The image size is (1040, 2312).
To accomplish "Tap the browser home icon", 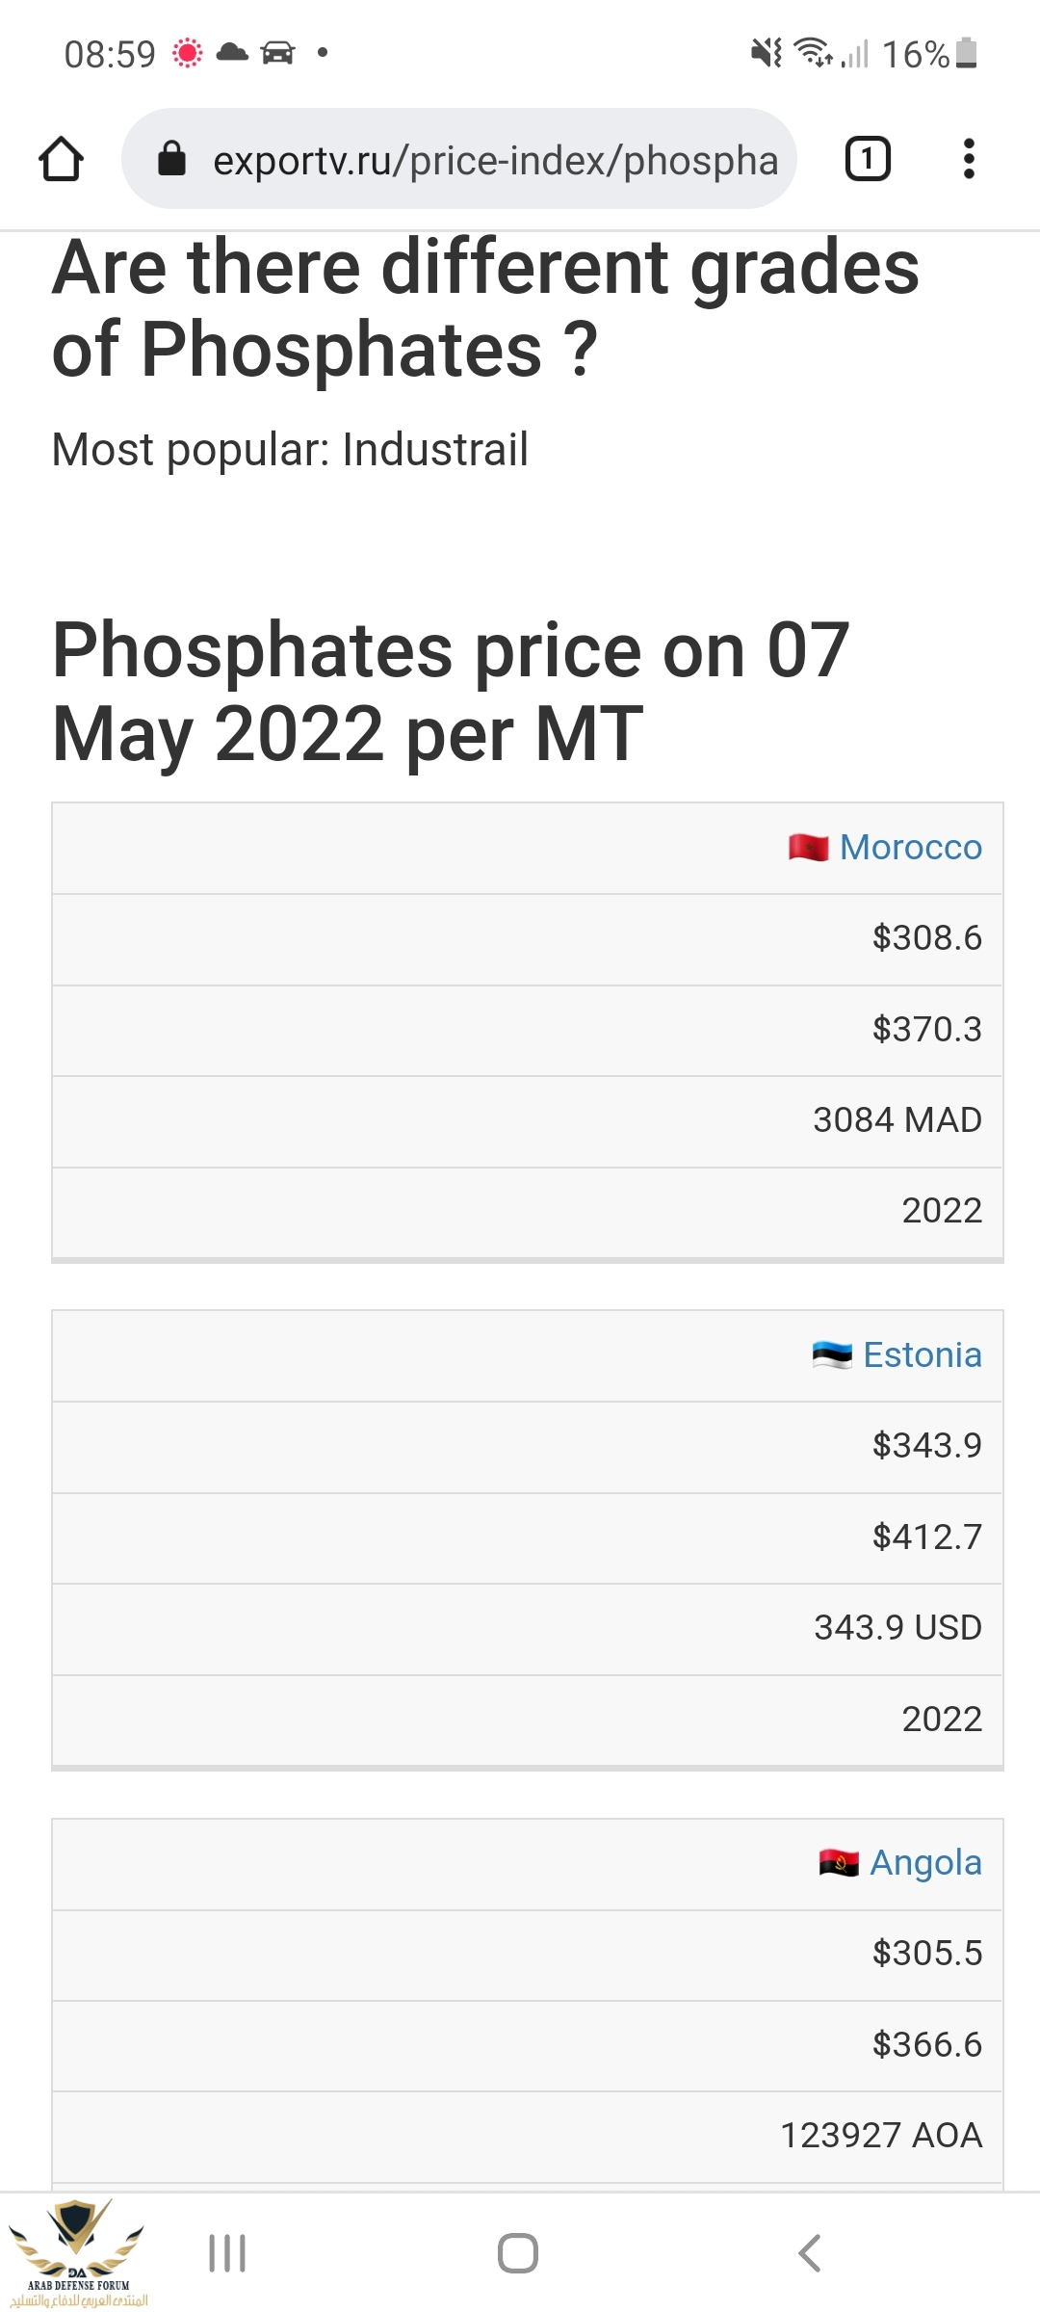I will point(61,159).
